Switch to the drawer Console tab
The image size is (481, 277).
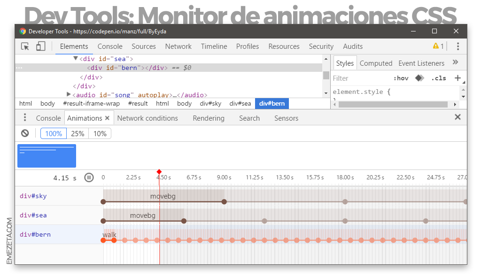(x=48, y=118)
